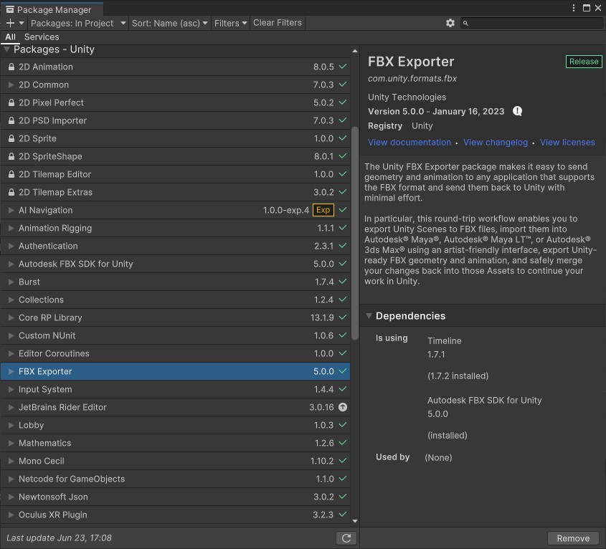Switch to the Services tab
The image size is (606, 549).
[42, 37]
